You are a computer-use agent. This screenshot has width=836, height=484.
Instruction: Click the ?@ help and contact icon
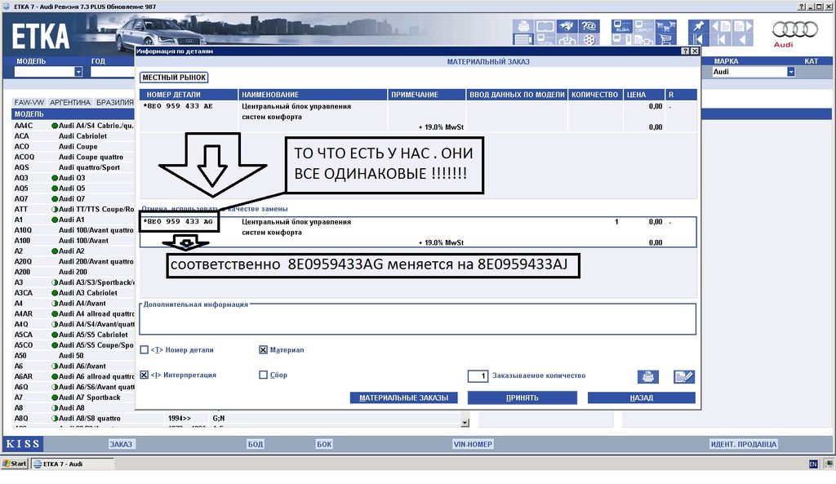(x=589, y=26)
